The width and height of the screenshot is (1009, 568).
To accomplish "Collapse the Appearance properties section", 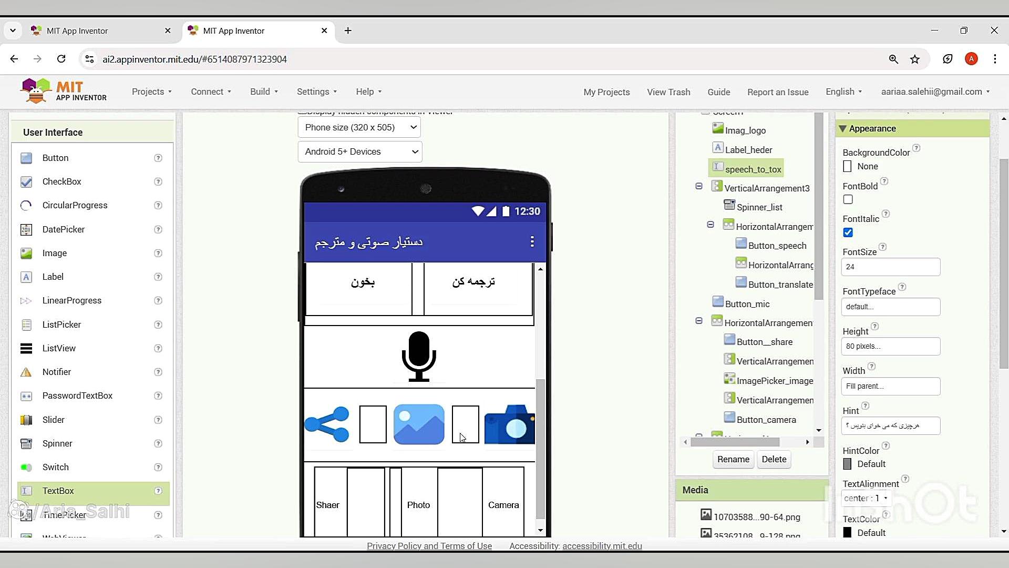I will pyautogui.click(x=842, y=129).
